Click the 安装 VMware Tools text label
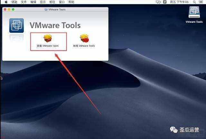 tap(48, 46)
